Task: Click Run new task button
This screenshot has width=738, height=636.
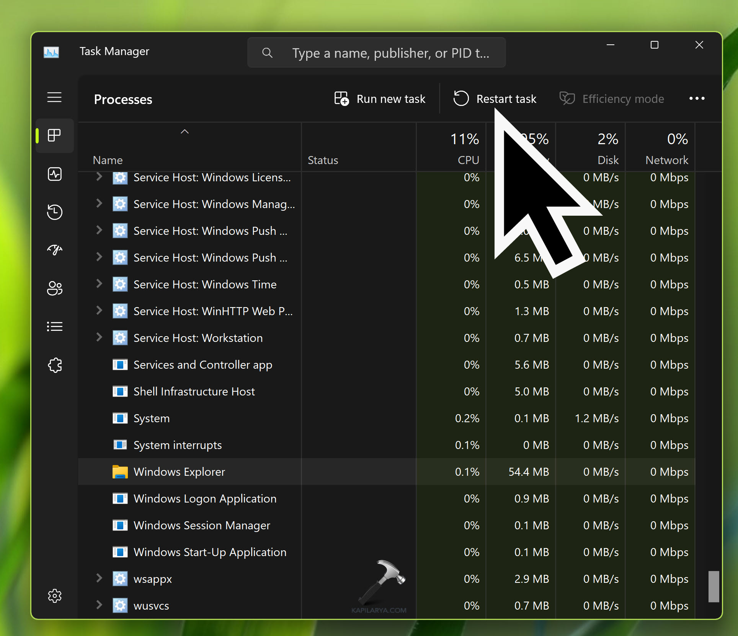Action: [380, 99]
